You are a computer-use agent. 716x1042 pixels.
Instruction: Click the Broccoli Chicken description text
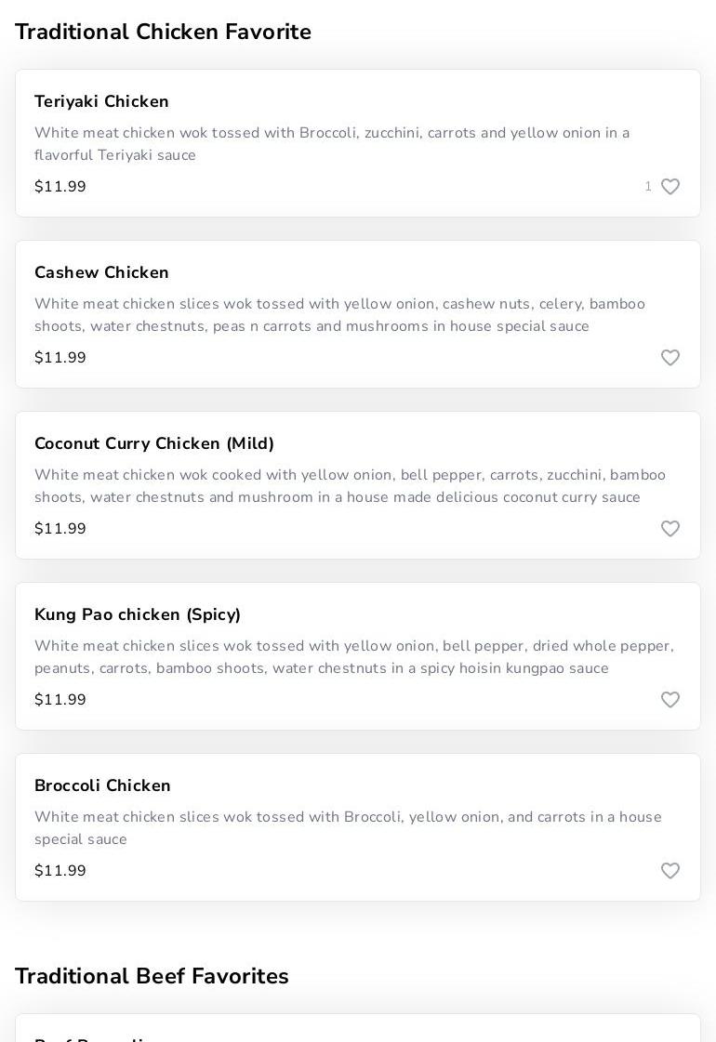tap(348, 828)
